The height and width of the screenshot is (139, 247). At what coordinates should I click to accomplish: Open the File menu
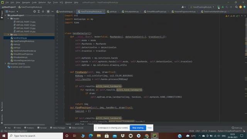[x=7, y=3]
